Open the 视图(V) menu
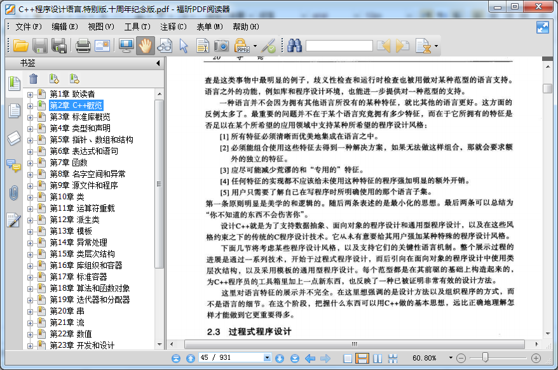Viewport: 558px width, 370px height. [x=101, y=27]
